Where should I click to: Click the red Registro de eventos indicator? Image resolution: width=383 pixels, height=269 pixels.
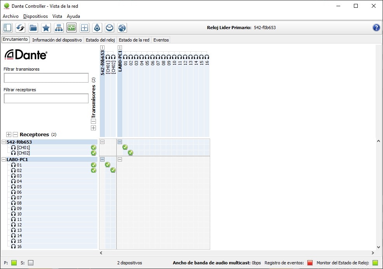coord(310,263)
